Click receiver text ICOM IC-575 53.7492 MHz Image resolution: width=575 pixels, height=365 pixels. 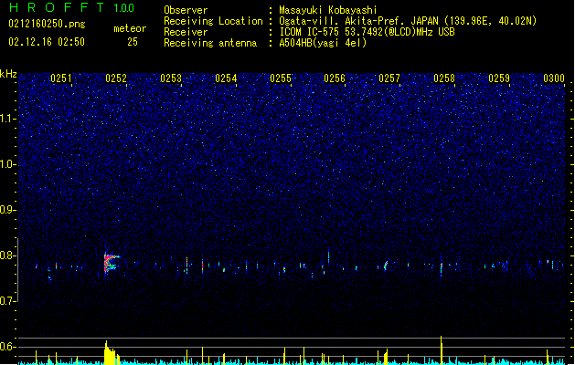click(367, 32)
